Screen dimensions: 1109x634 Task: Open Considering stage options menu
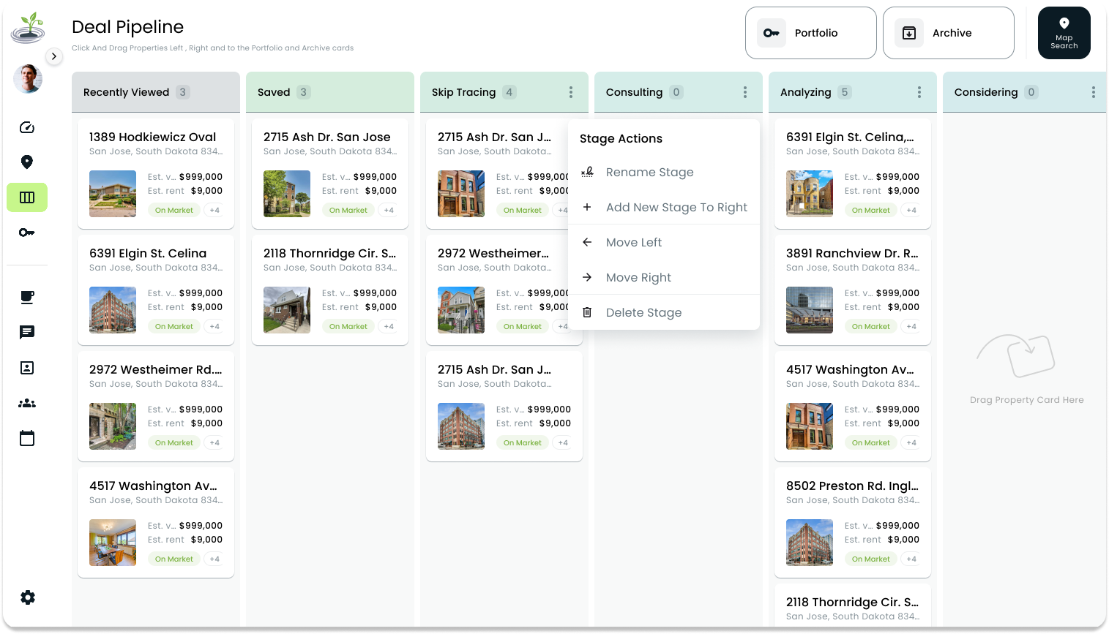click(x=1094, y=92)
